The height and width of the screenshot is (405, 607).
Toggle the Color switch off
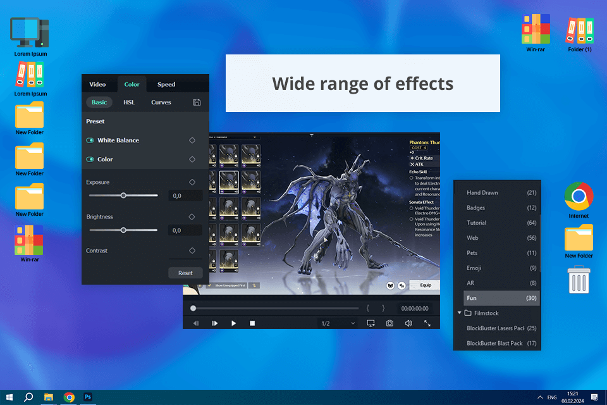point(90,159)
